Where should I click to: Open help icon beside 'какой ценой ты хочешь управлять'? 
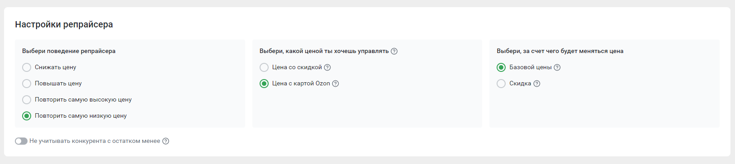[394, 51]
